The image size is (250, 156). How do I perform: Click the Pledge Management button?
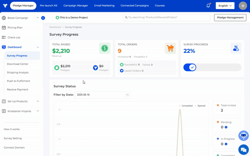[230, 18]
